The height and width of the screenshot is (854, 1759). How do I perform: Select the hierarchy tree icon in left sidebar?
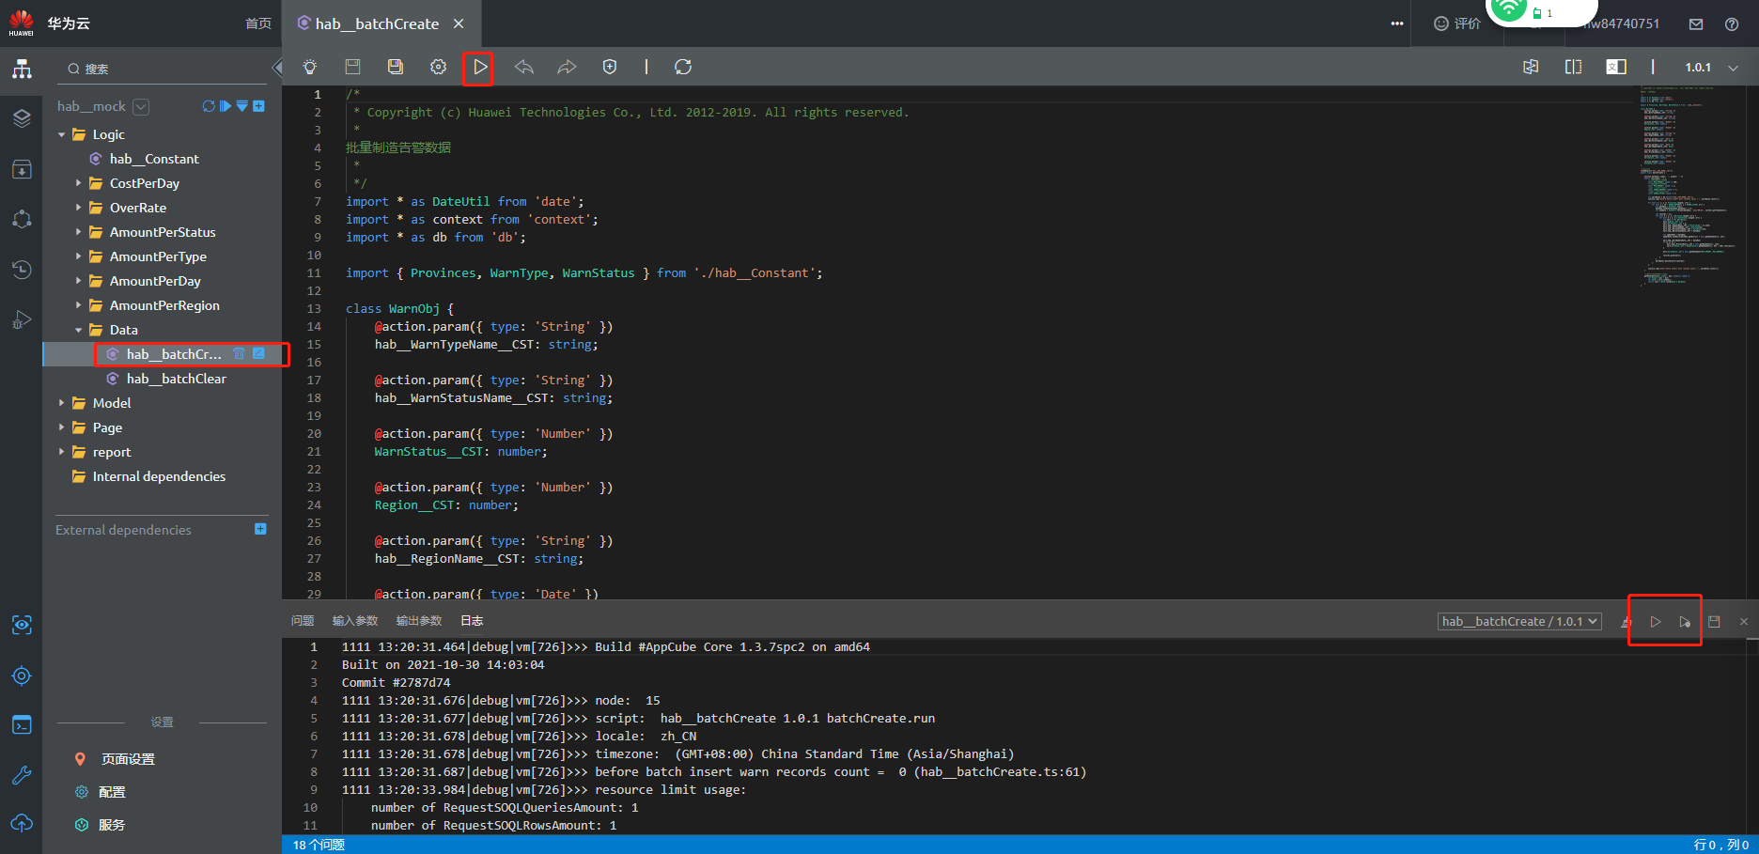click(22, 69)
